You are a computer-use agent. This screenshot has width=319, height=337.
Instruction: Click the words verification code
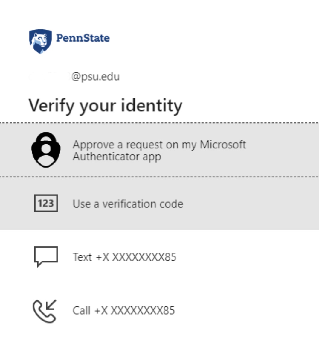click(x=143, y=204)
